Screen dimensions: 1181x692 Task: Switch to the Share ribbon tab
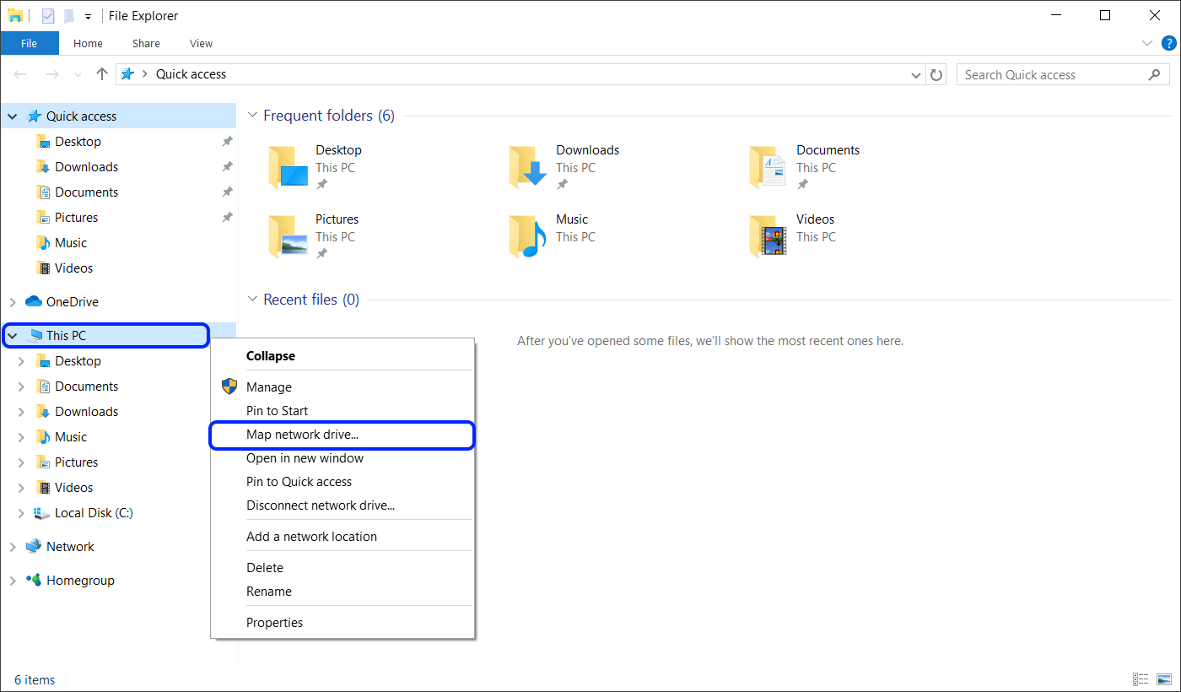(146, 43)
